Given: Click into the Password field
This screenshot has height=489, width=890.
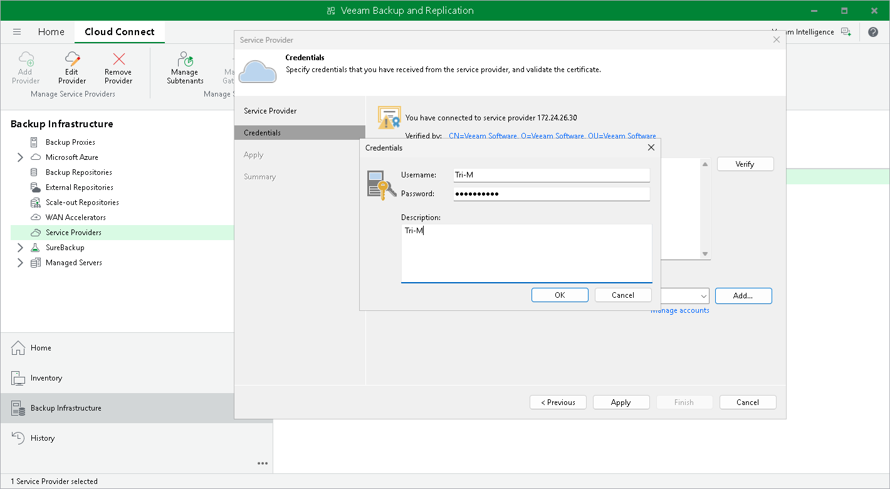Looking at the screenshot, I should tap(552, 194).
